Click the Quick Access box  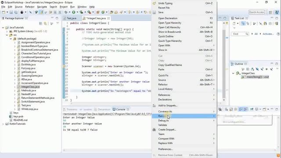pyautogui.click(x=256, y=12)
